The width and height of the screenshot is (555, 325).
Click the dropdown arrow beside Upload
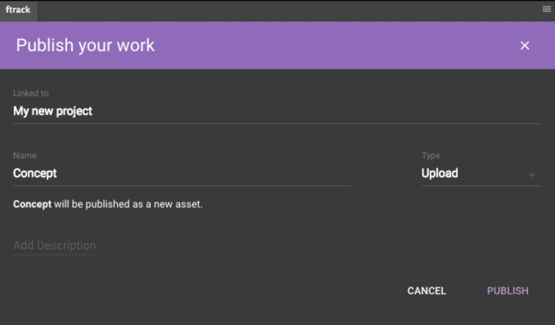tap(532, 175)
